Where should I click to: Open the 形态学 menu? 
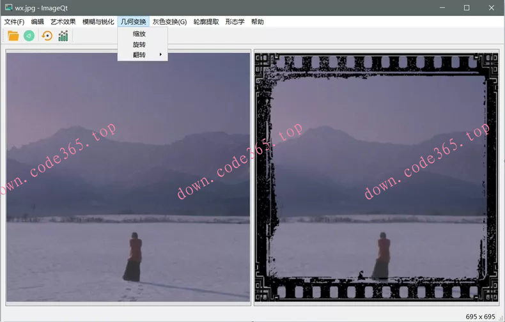(x=235, y=22)
